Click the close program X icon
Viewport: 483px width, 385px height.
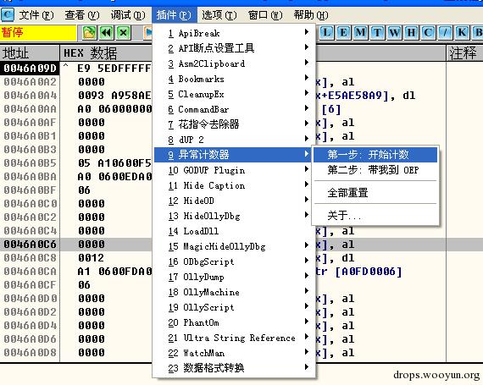(x=123, y=32)
